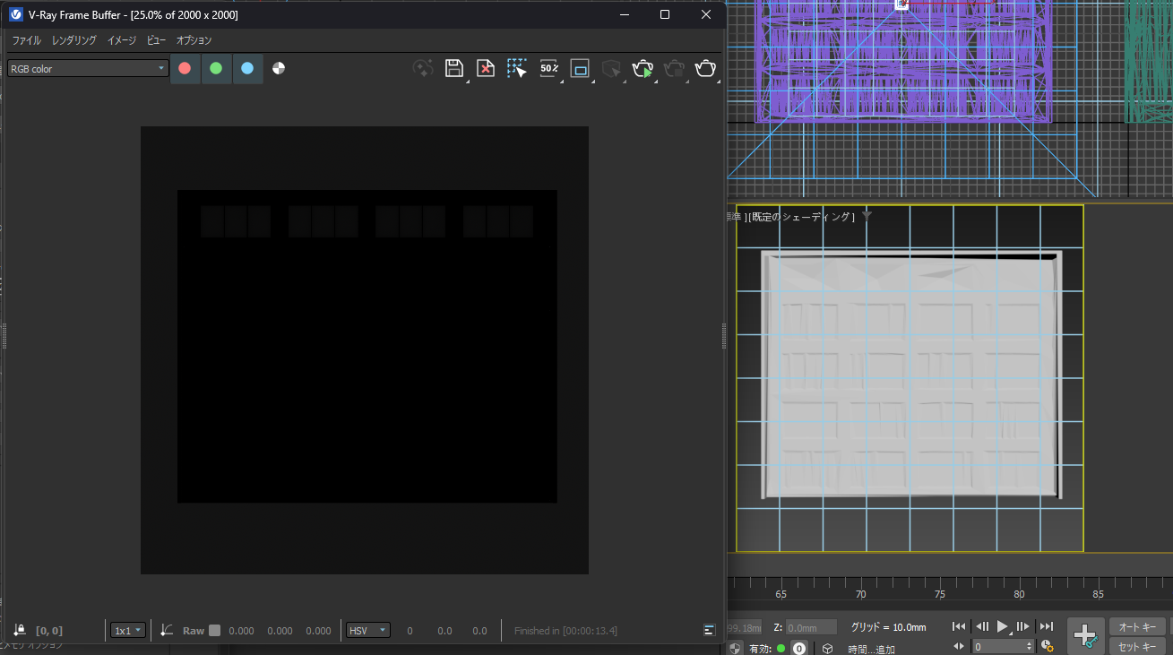This screenshot has width=1173, height=655.
Task: Clear the frame buffer image
Action: (485, 68)
